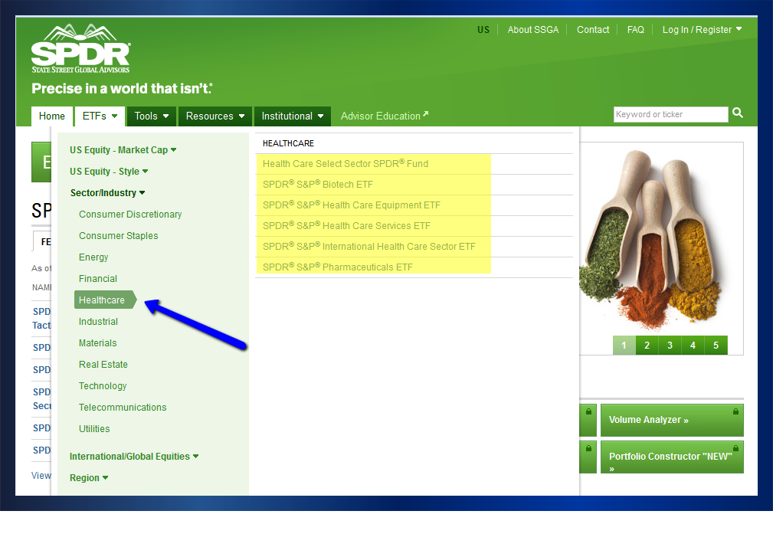Expand US Equity - Market Cap section

[x=123, y=150]
